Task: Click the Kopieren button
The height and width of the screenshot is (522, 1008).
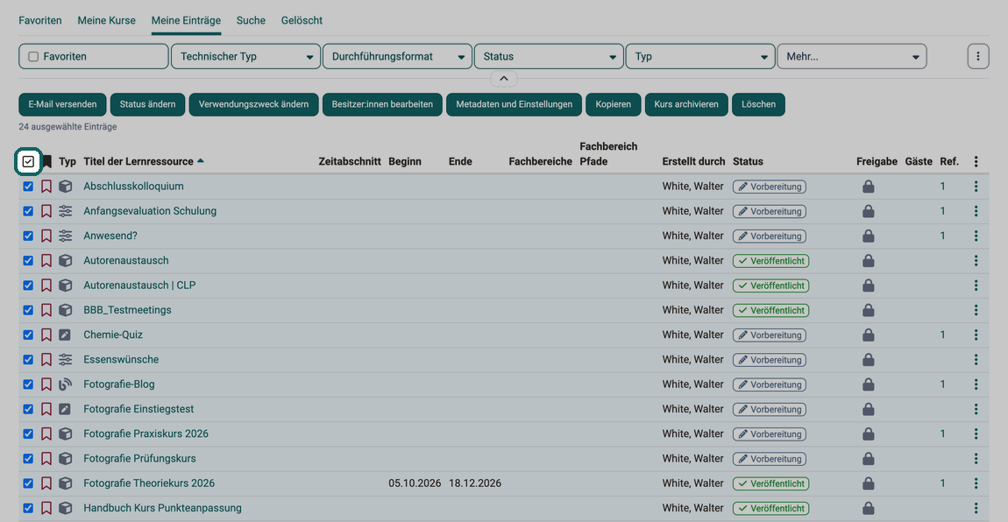Action: point(614,104)
